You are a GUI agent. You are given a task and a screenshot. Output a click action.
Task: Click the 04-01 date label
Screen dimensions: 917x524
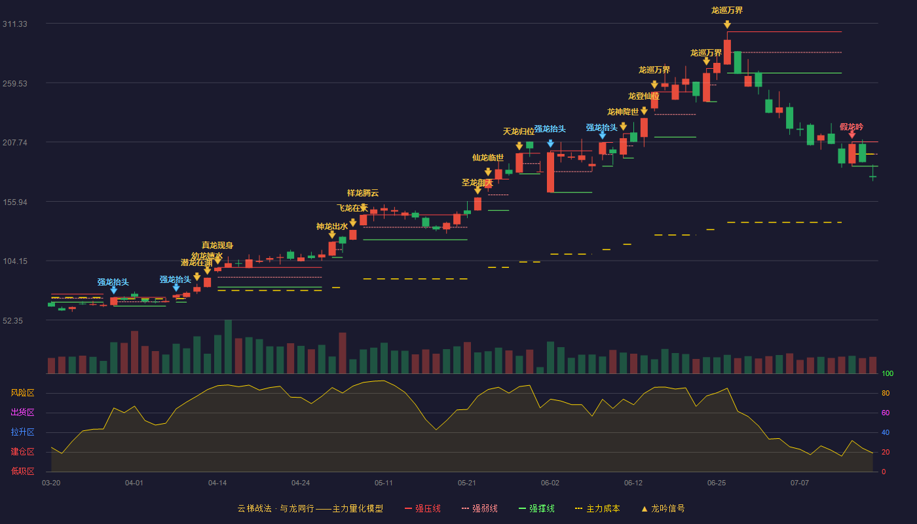click(x=134, y=483)
